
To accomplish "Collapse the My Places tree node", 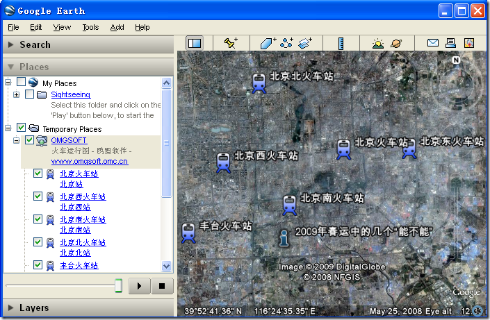I will click(x=8, y=82).
